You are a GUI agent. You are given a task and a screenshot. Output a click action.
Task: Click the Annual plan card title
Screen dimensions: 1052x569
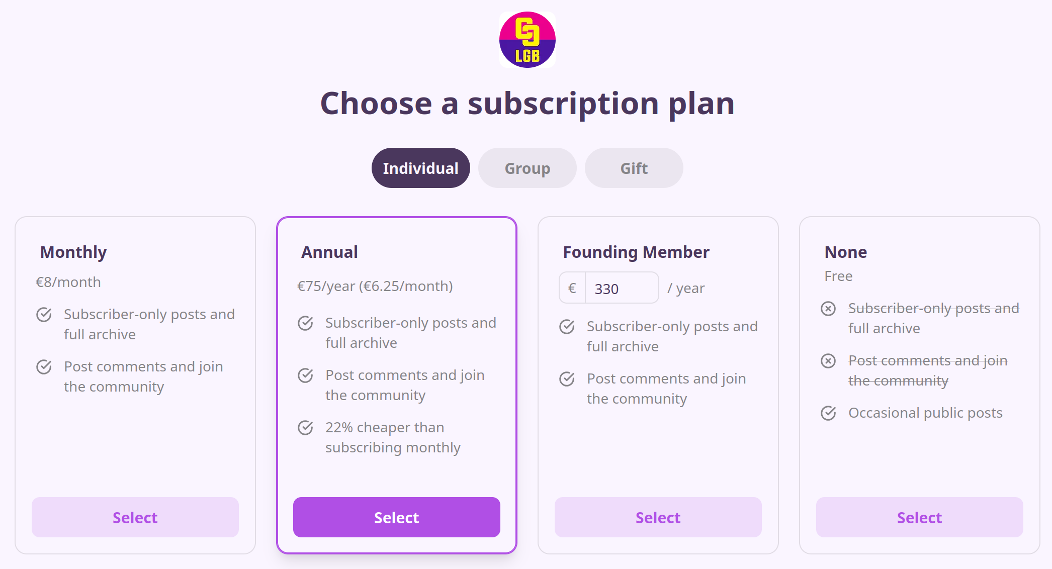pyautogui.click(x=329, y=252)
